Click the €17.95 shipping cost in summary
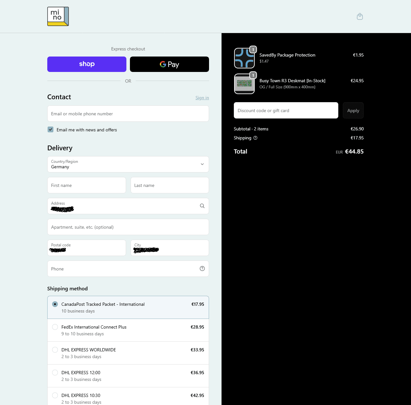The height and width of the screenshot is (405, 411). [x=357, y=138]
